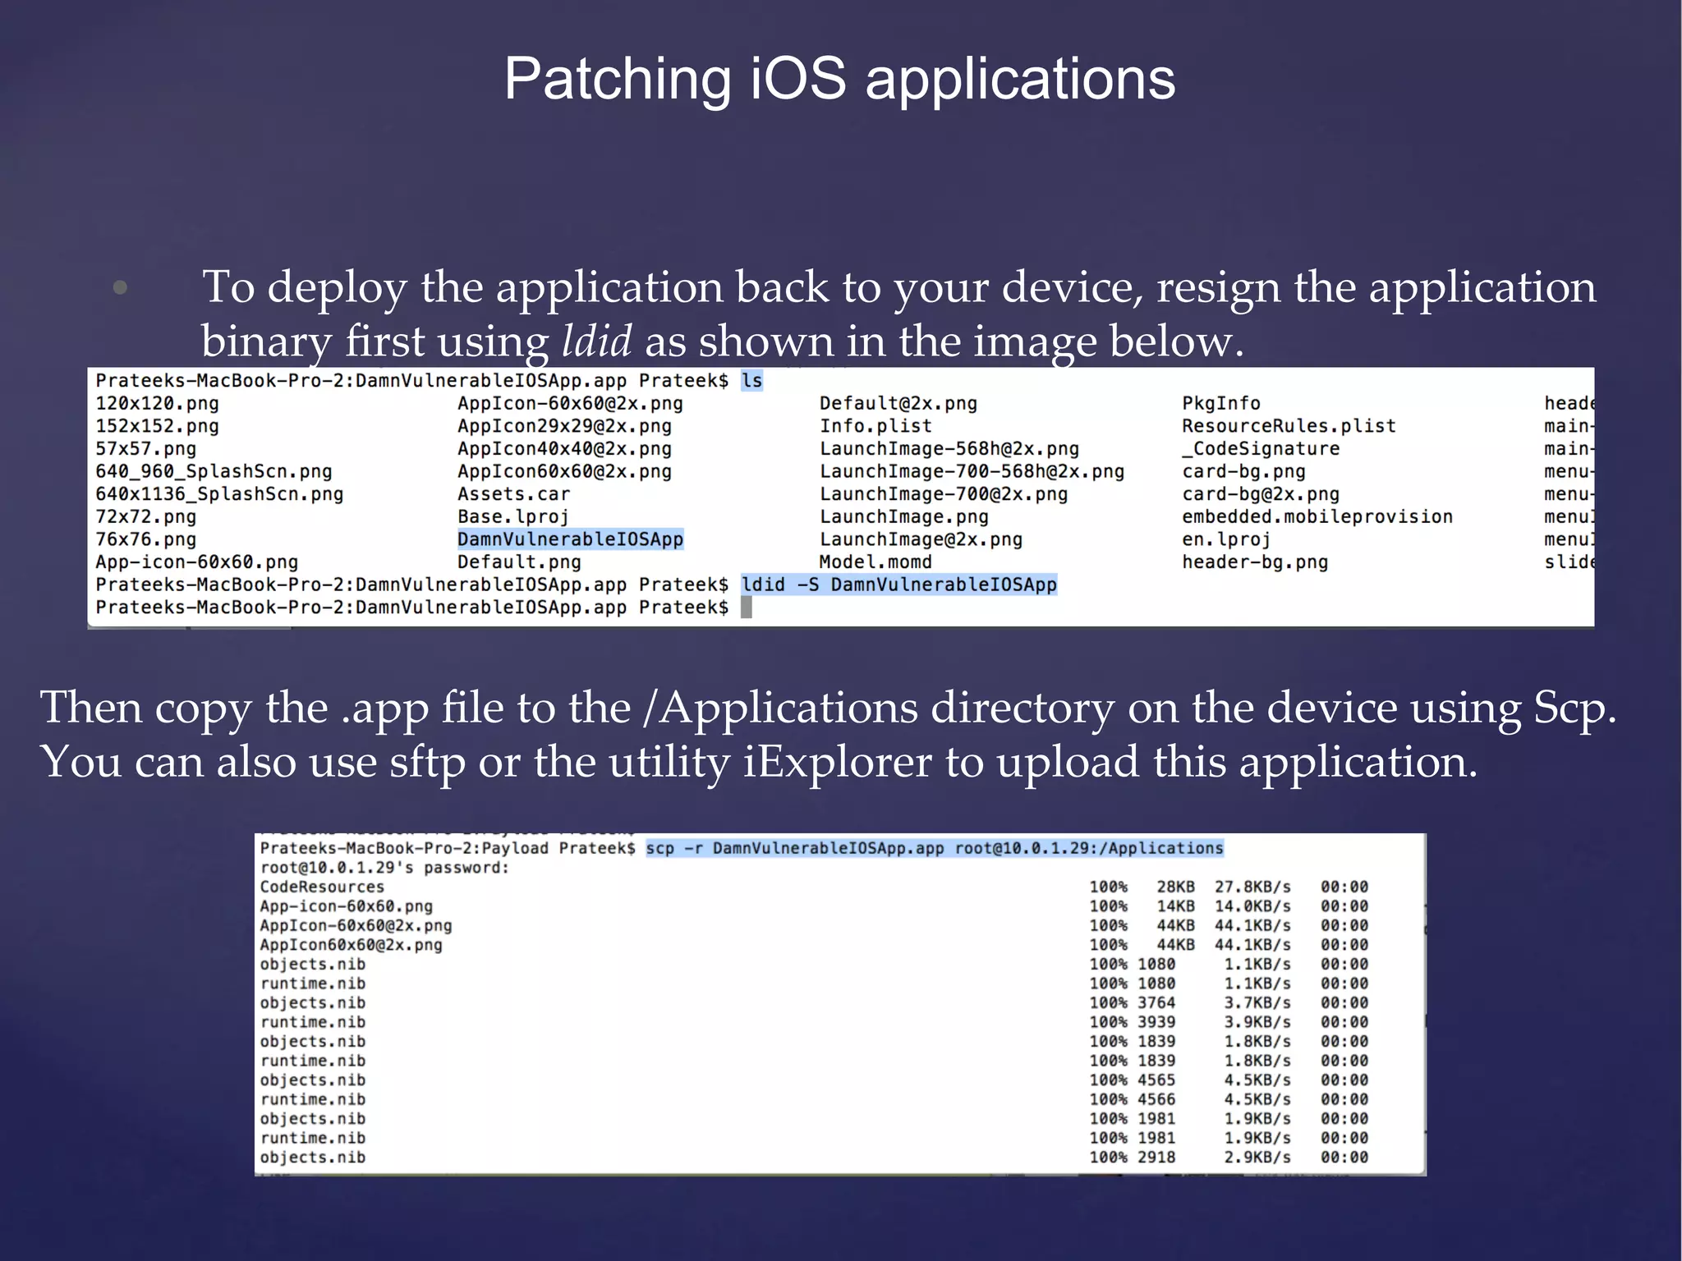Click the '3939' byte count value

tap(1156, 1022)
